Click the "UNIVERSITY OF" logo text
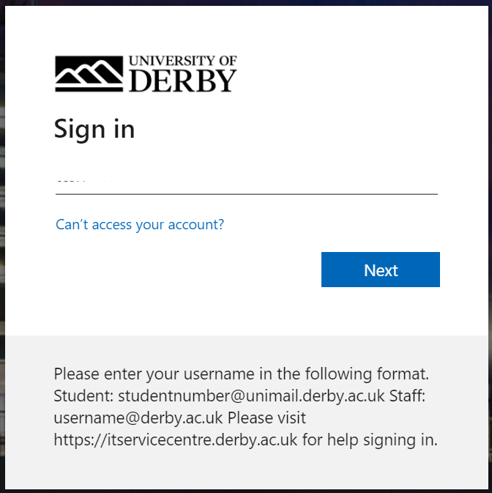This screenshot has width=492, height=493. point(182,61)
